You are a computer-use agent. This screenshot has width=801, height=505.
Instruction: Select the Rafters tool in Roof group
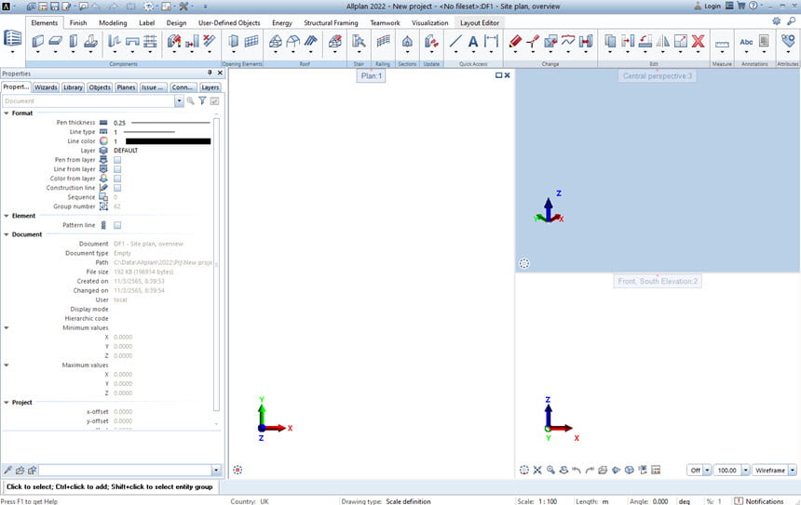[x=310, y=41]
